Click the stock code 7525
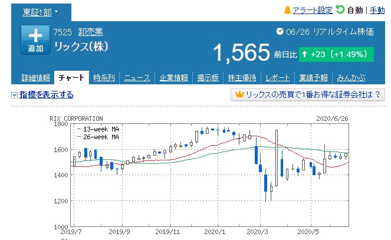391x240 pixels. (63, 32)
